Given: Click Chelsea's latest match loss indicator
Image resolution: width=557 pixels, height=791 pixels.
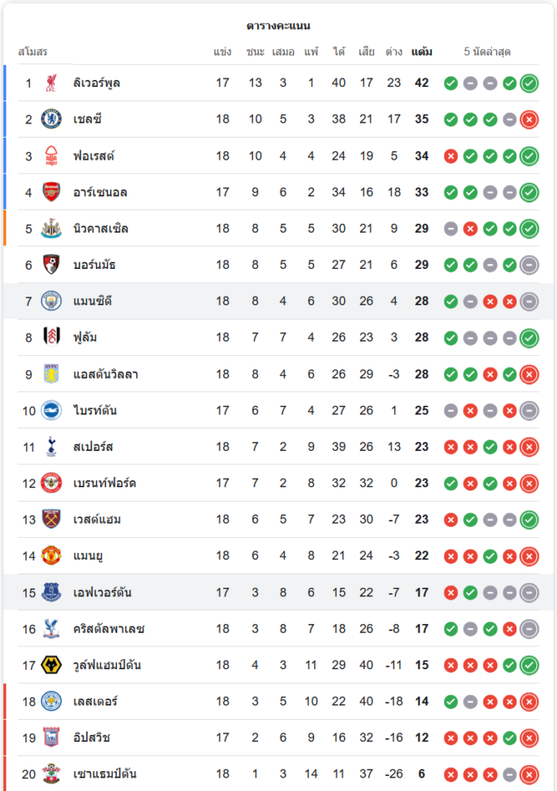Looking at the screenshot, I should click(529, 119).
